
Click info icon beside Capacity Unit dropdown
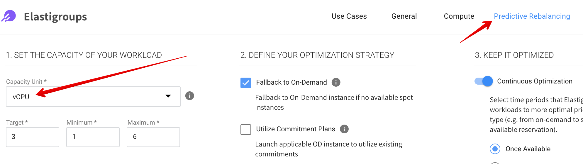click(190, 96)
